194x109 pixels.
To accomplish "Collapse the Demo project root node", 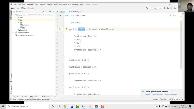I will (x=14, y=15).
